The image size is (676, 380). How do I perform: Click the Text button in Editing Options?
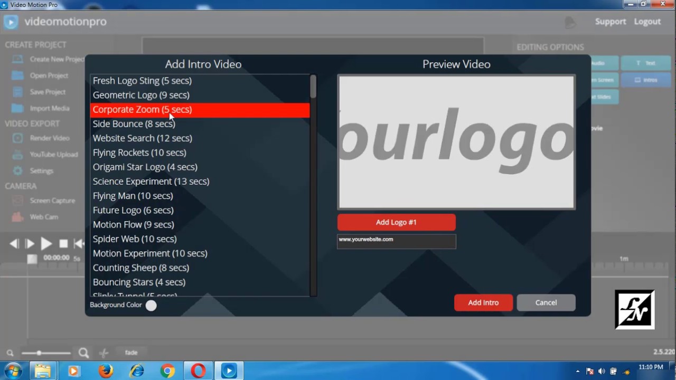(645, 63)
